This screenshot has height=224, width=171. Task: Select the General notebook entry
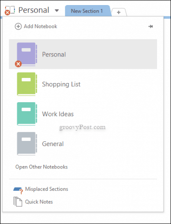(83, 144)
